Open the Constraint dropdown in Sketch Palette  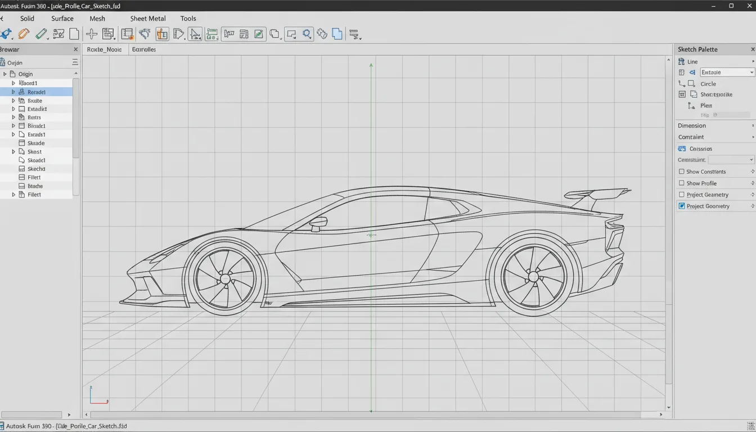click(x=731, y=159)
